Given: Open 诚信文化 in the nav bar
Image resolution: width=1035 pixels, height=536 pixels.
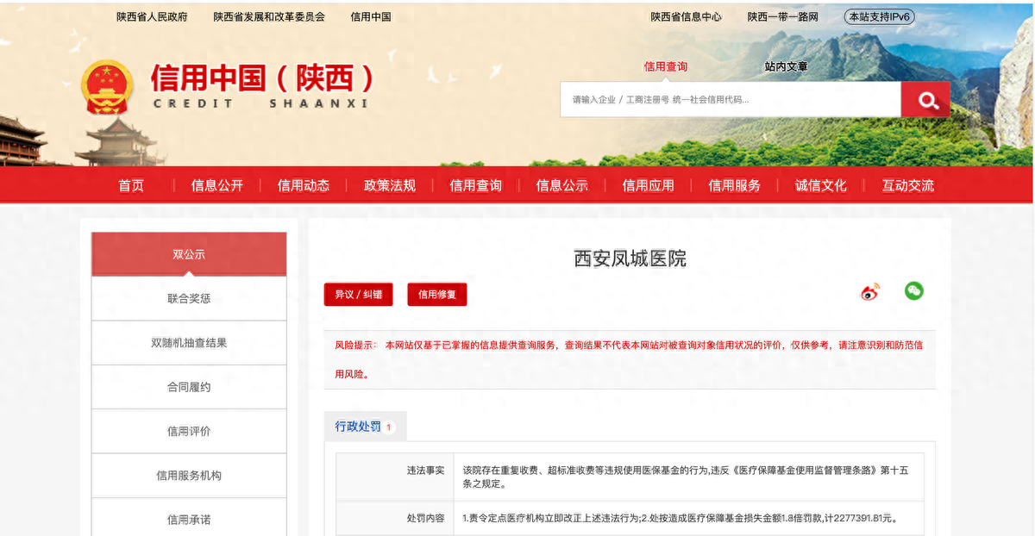Looking at the screenshot, I should tap(821, 185).
